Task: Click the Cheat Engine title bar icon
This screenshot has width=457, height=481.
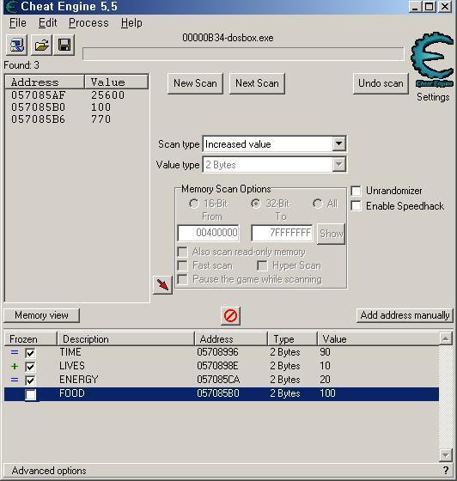Action: tap(12, 7)
